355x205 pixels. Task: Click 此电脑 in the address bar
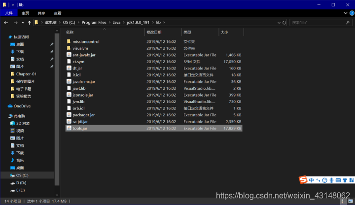tap(51, 22)
